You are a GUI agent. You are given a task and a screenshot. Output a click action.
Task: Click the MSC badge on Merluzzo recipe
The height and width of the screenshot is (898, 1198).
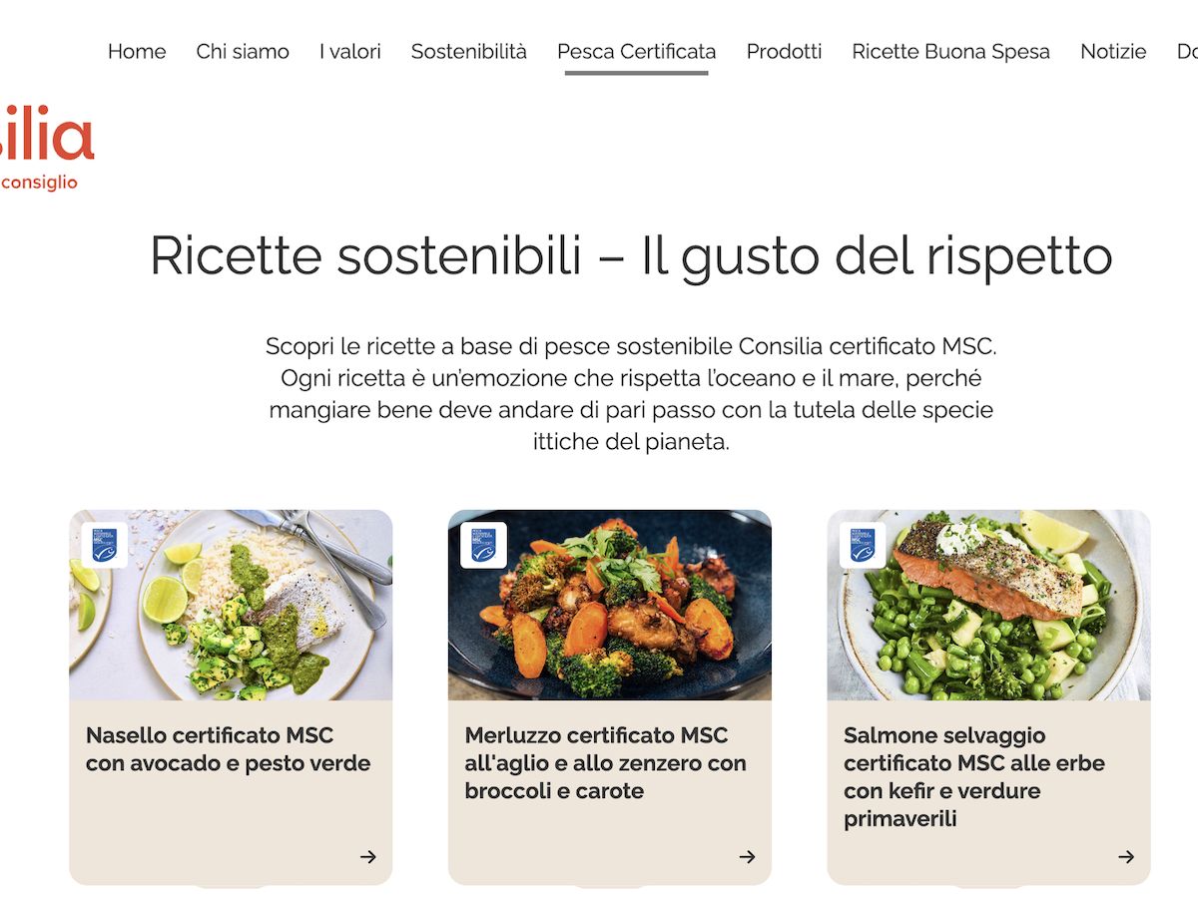pos(483,545)
